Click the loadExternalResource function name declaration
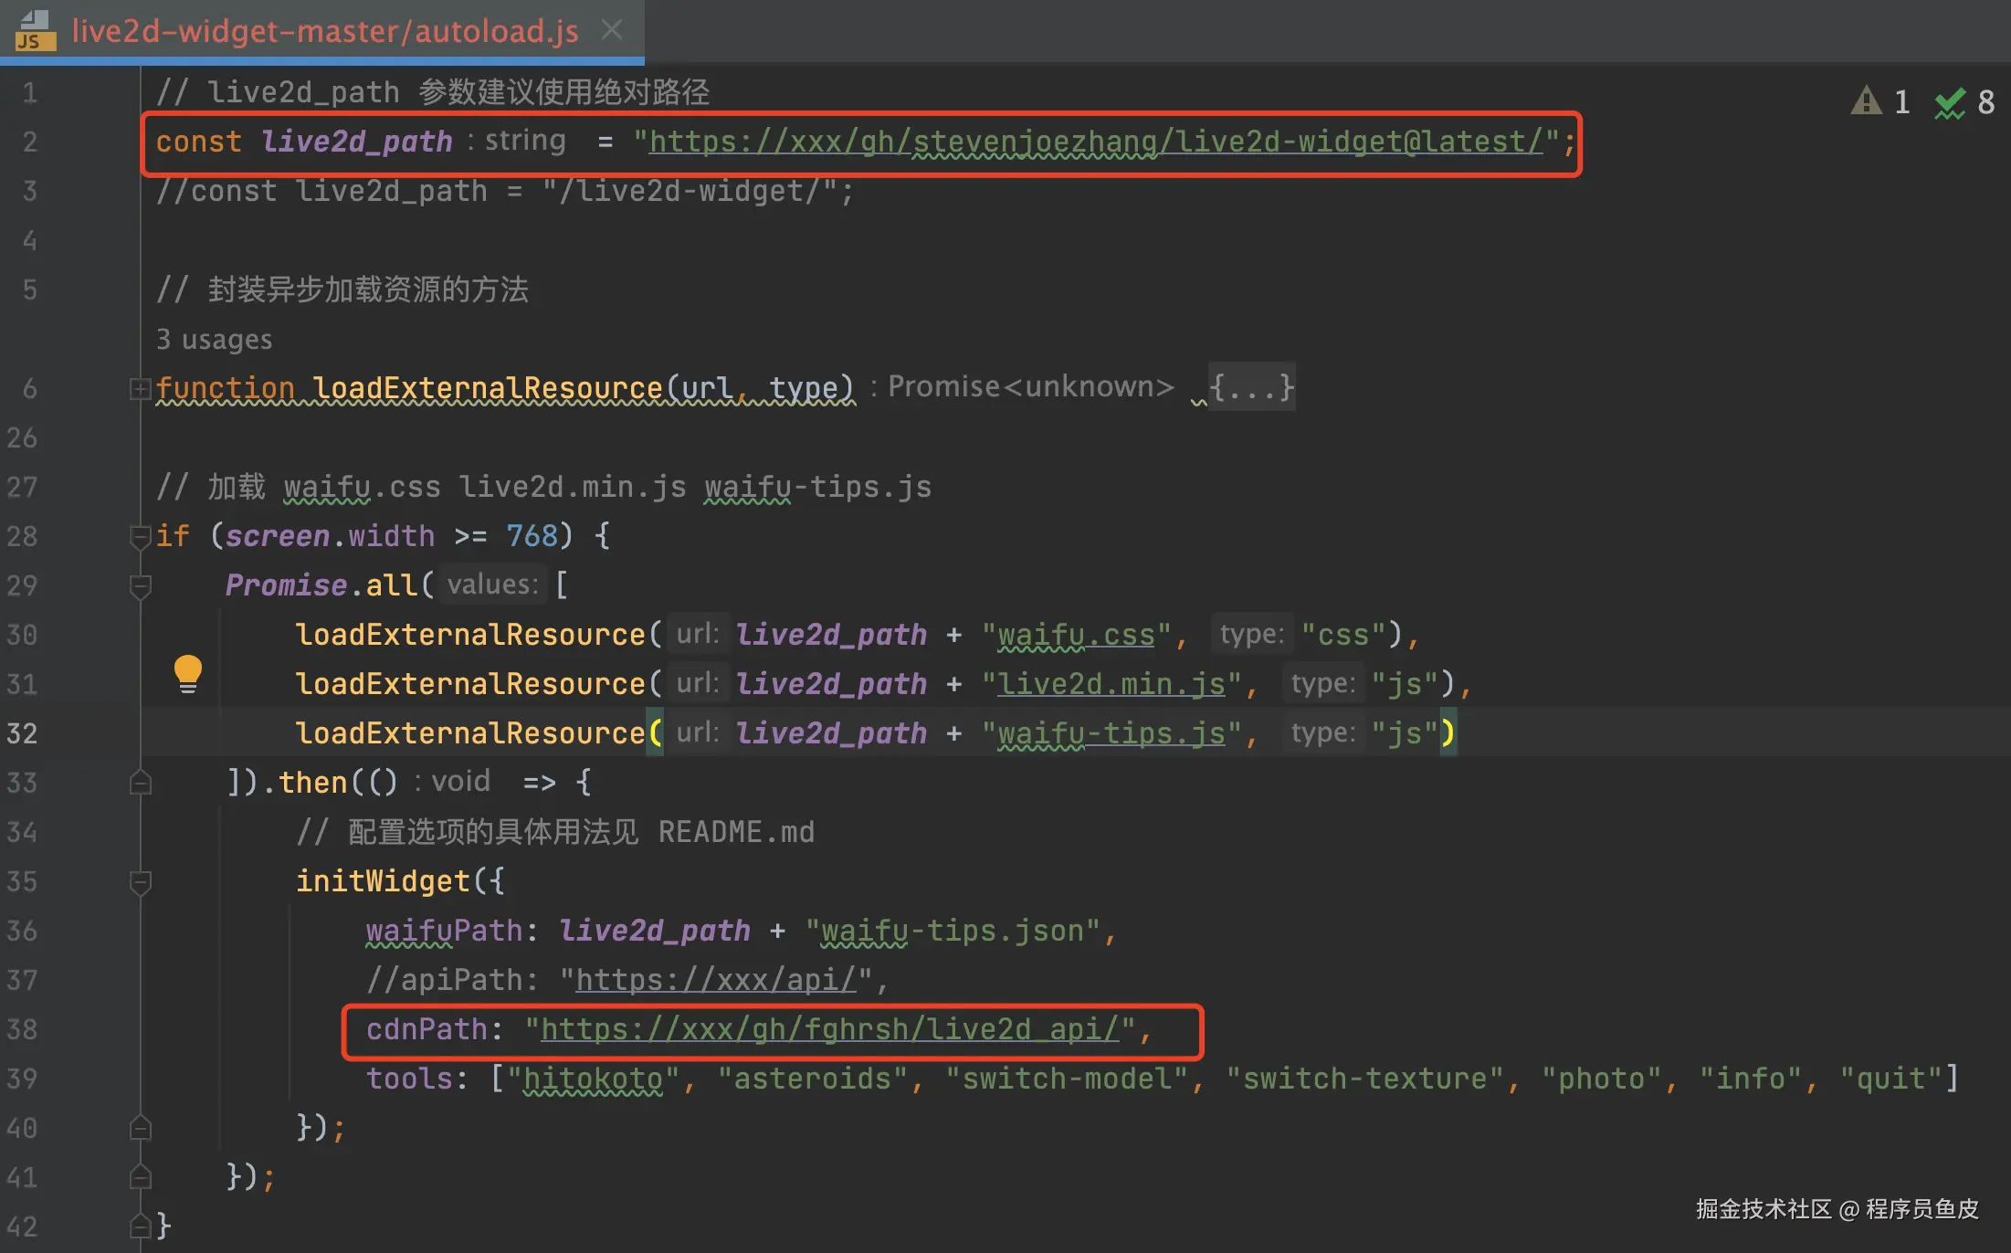Image resolution: width=2011 pixels, height=1253 pixels. (x=487, y=389)
